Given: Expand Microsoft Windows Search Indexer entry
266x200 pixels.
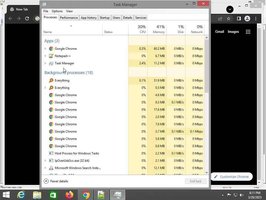Looking at the screenshot, I should [45, 168].
